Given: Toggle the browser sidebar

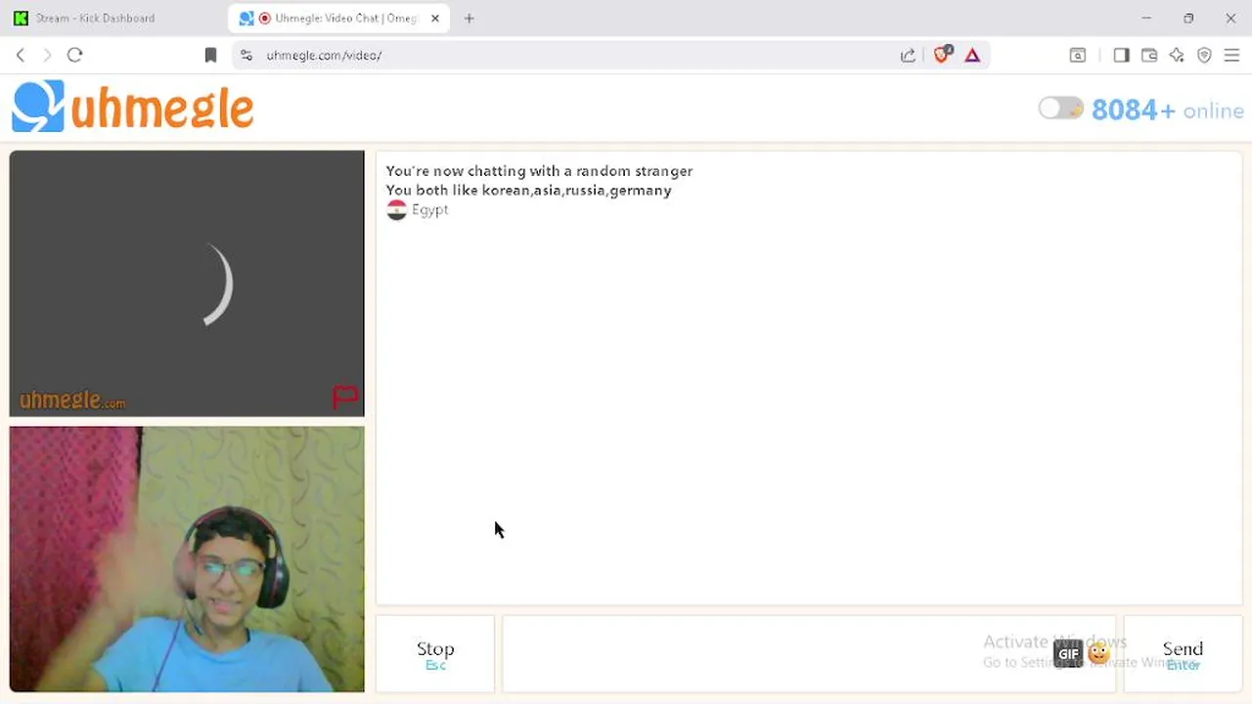Looking at the screenshot, I should [1121, 56].
